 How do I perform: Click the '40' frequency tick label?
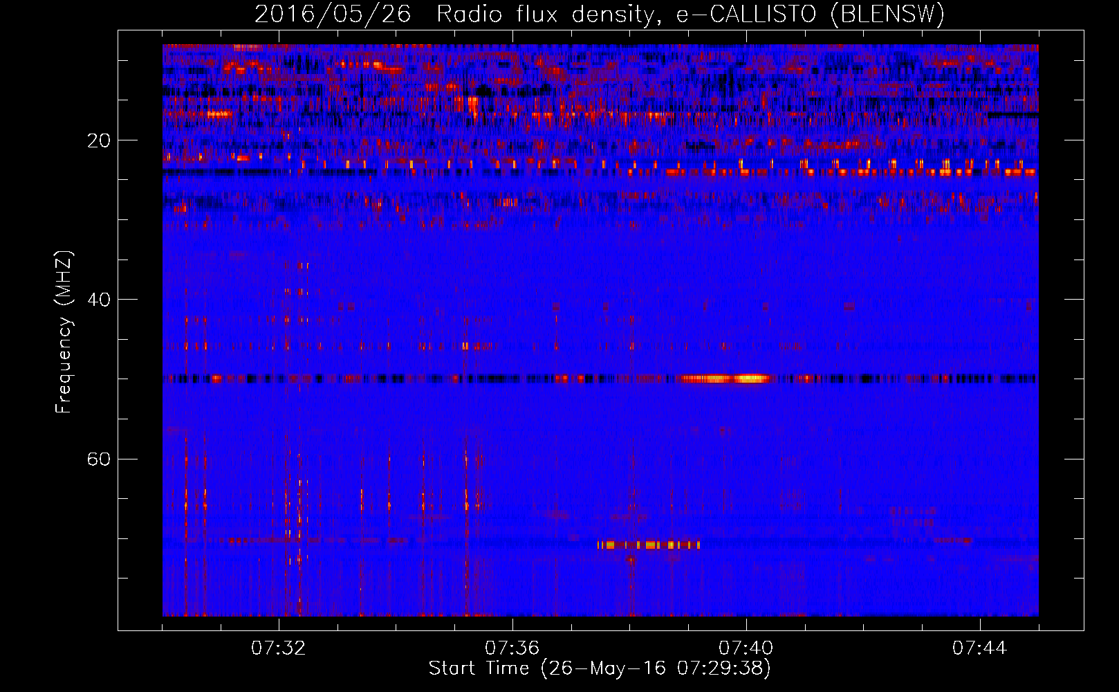point(99,300)
